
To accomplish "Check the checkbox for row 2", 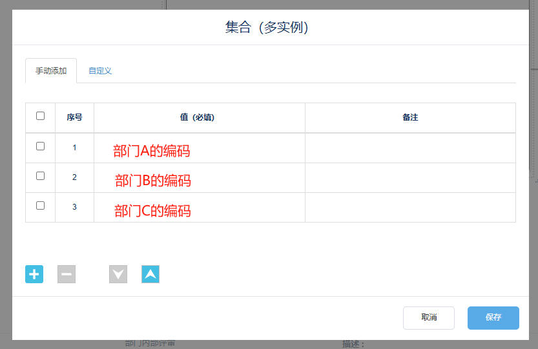I will point(41,175).
